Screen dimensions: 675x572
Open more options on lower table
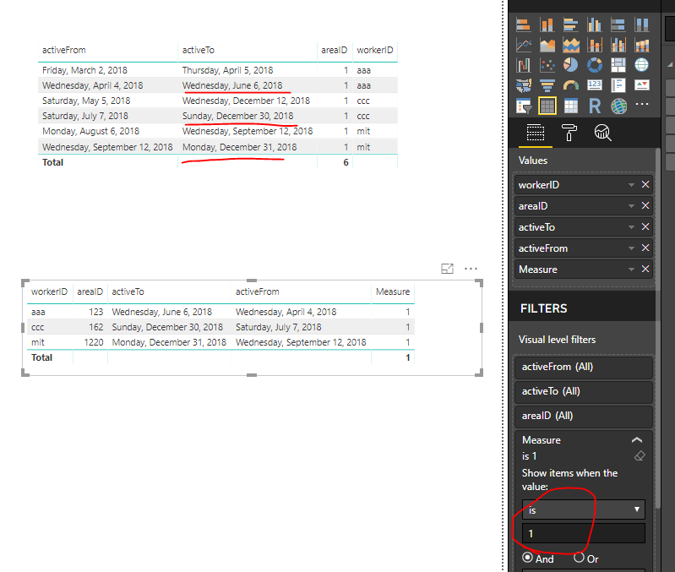point(471,269)
